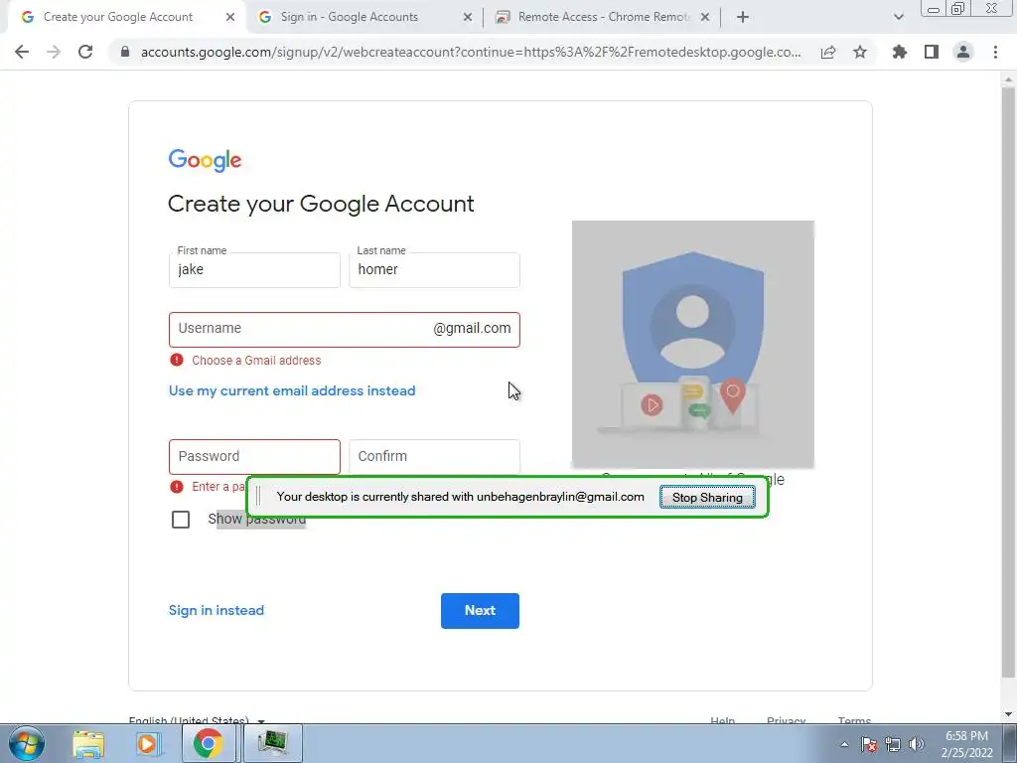1017x763 pixels.
Task: Click Stop Sharing in the sharing bar
Action: tap(707, 498)
